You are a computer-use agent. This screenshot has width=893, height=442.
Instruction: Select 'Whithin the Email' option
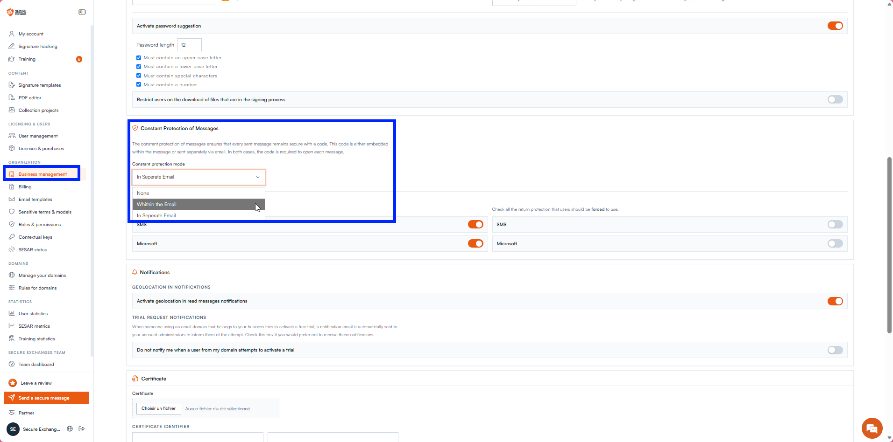pos(198,204)
